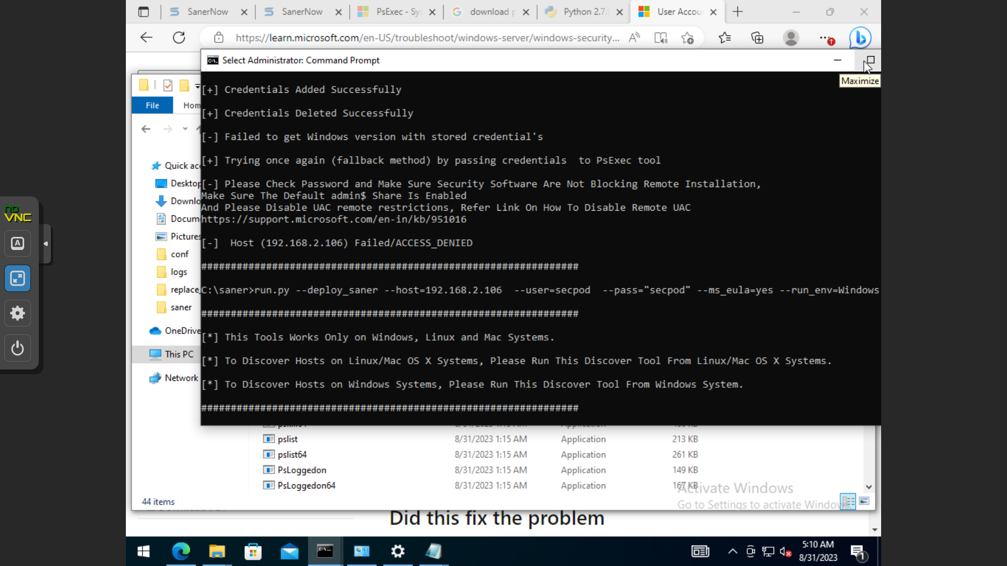Expand recent locations dropdown in Explorer
Image resolution: width=1007 pixels, height=566 pixels.
[185, 129]
